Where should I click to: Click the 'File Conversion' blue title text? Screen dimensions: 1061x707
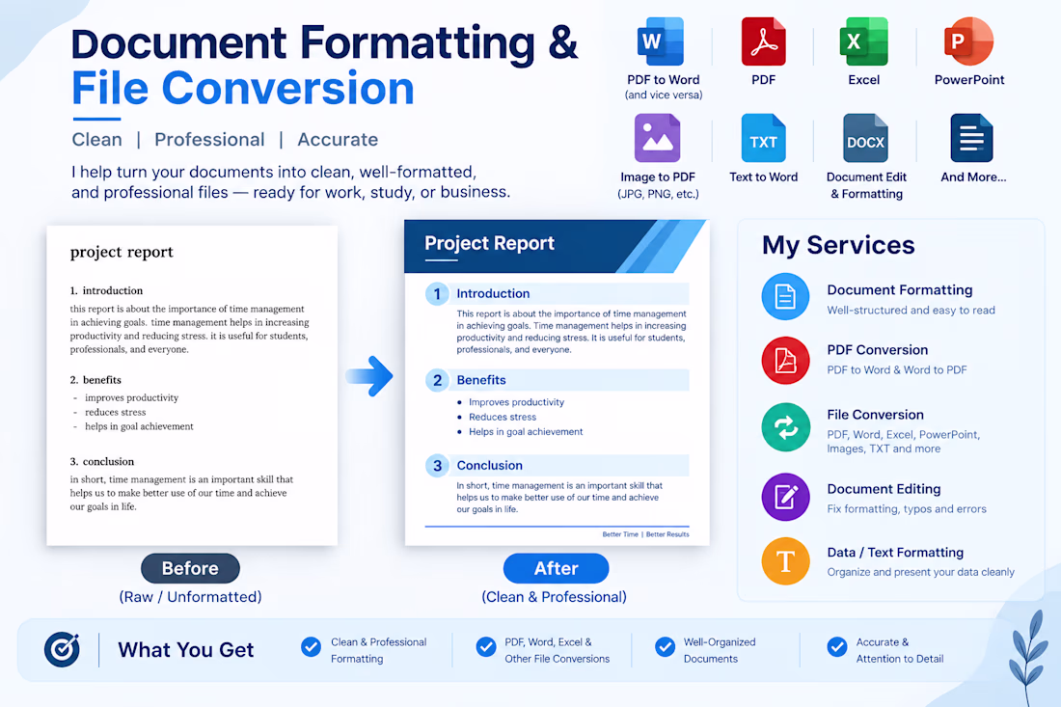243,88
